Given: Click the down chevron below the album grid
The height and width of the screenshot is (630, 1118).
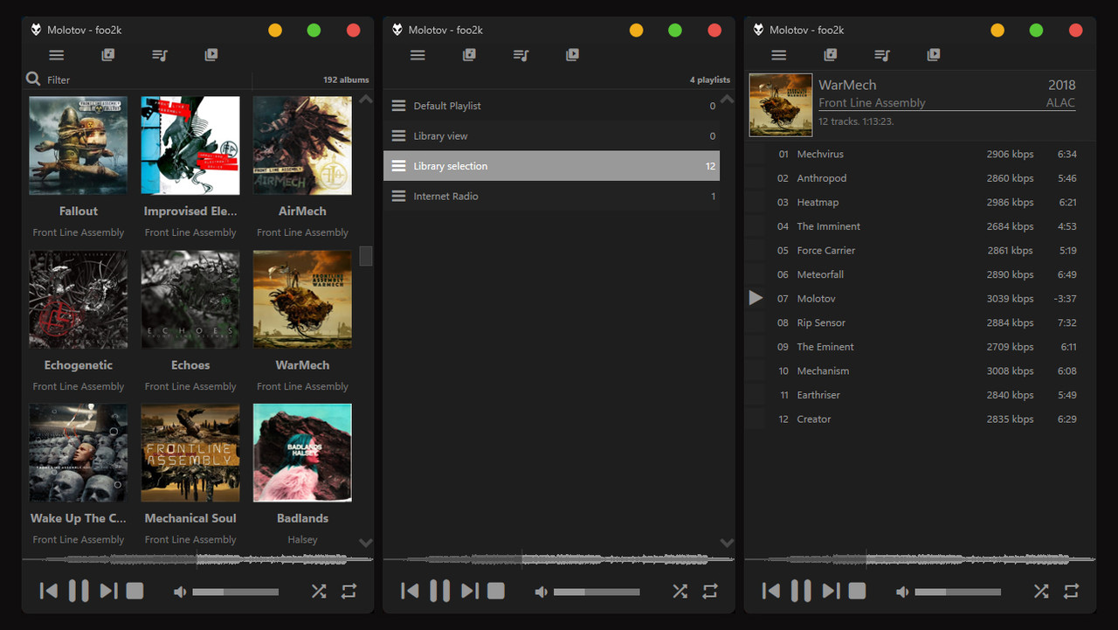Looking at the screenshot, I should pyautogui.click(x=366, y=543).
